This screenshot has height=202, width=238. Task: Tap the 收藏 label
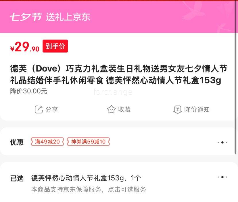124,110
